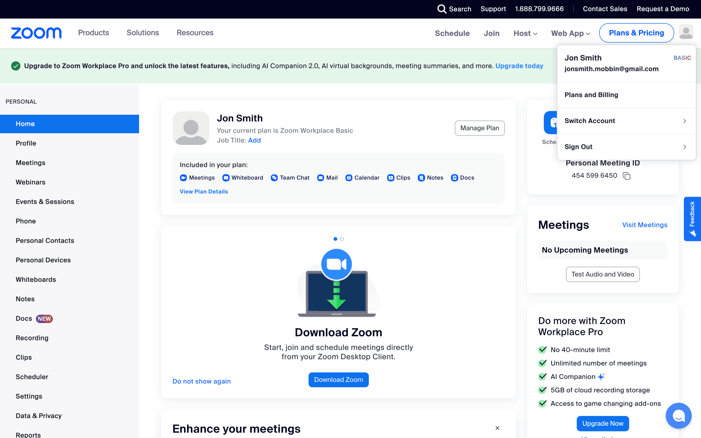The height and width of the screenshot is (438, 701).
Task: Open Personal Devices in sidebar
Action: pyautogui.click(x=69, y=260)
